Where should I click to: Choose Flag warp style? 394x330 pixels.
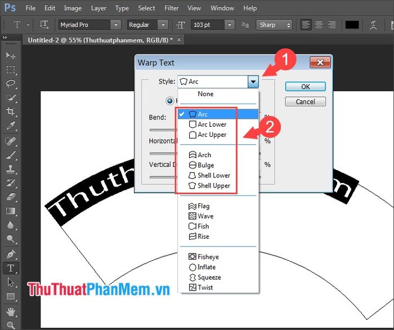(x=218, y=206)
